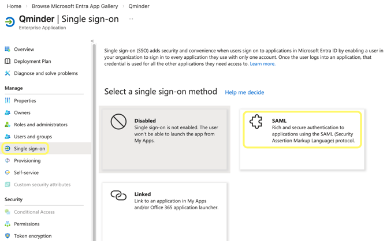Select Provisioning in the sidebar
The image size is (387, 241).
pyautogui.click(x=27, y=160)
